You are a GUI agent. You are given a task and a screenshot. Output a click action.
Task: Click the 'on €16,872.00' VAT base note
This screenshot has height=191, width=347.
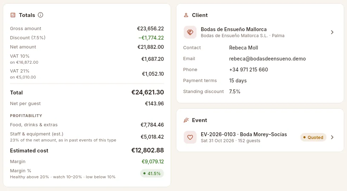click(x=24, y=62)
